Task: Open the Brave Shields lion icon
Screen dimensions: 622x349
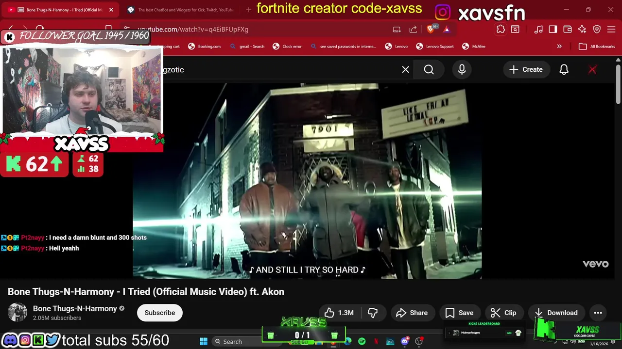Action: click(431, 29)
